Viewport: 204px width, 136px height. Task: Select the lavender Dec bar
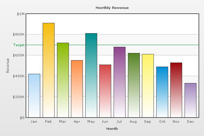point(191,100)
